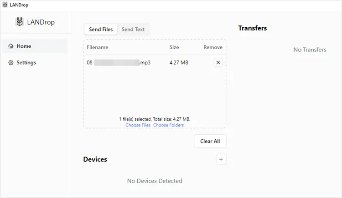Remove the mp3 file with the X icon
Screen dimensions: 342x198
click(x=218, y=62)
